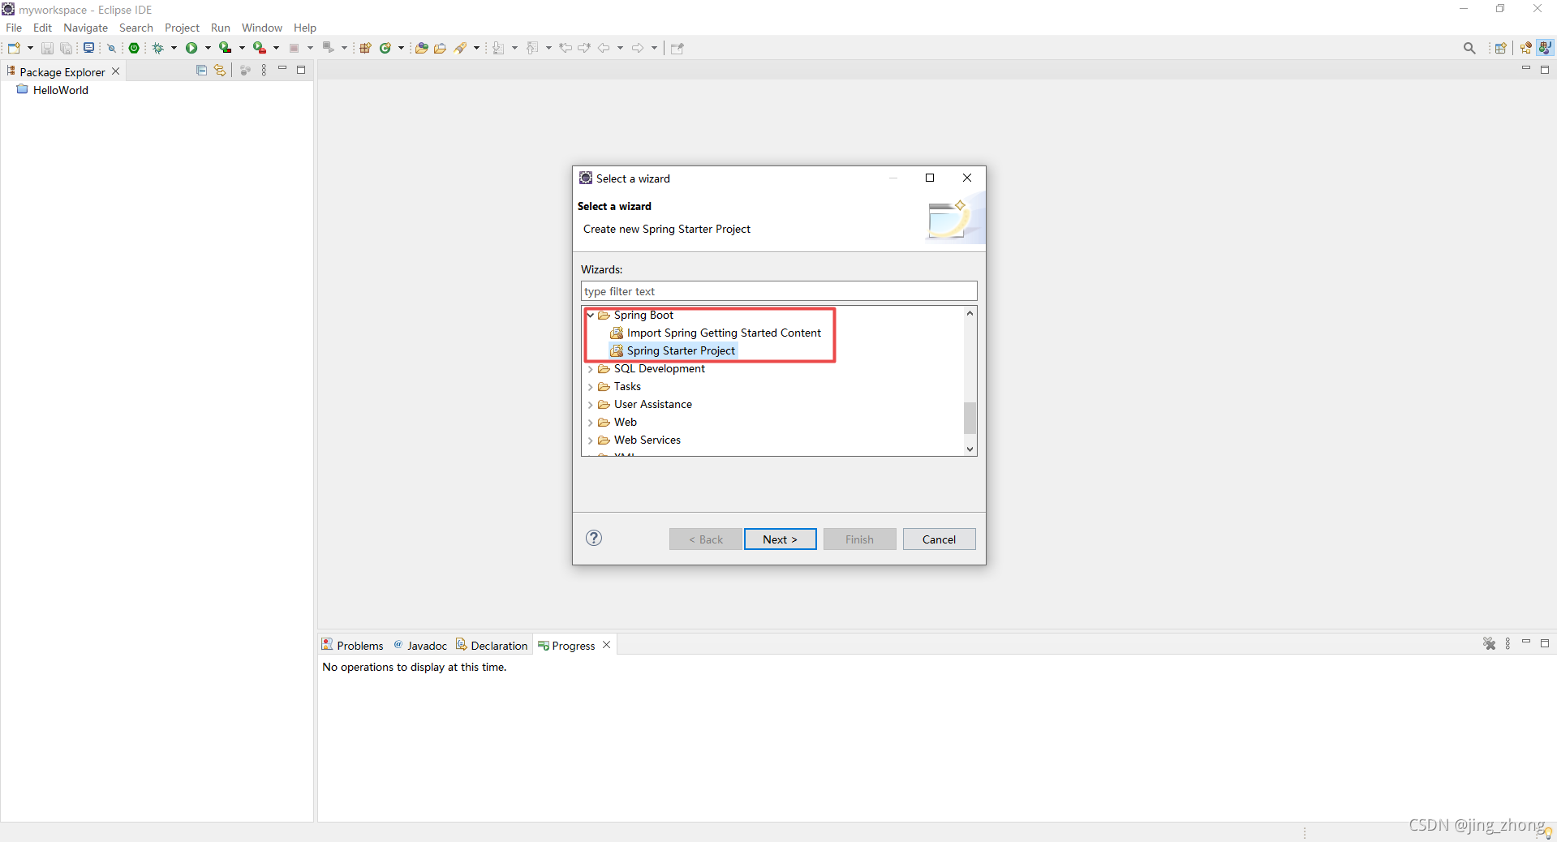Click the Search flashlight toolbar icon
This screenshot has width=1557, height=842.
461,48
